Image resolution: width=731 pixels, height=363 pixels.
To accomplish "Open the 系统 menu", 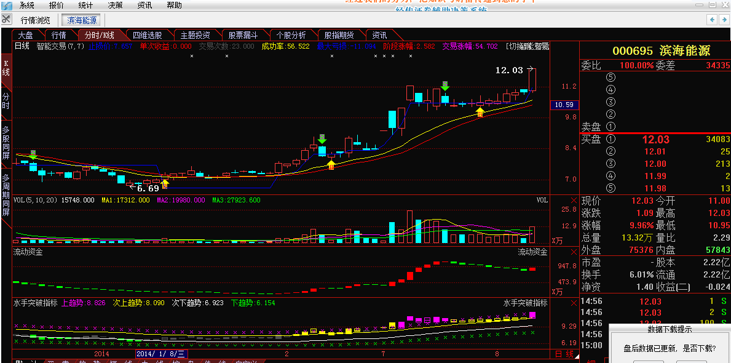I will (27, 5).
